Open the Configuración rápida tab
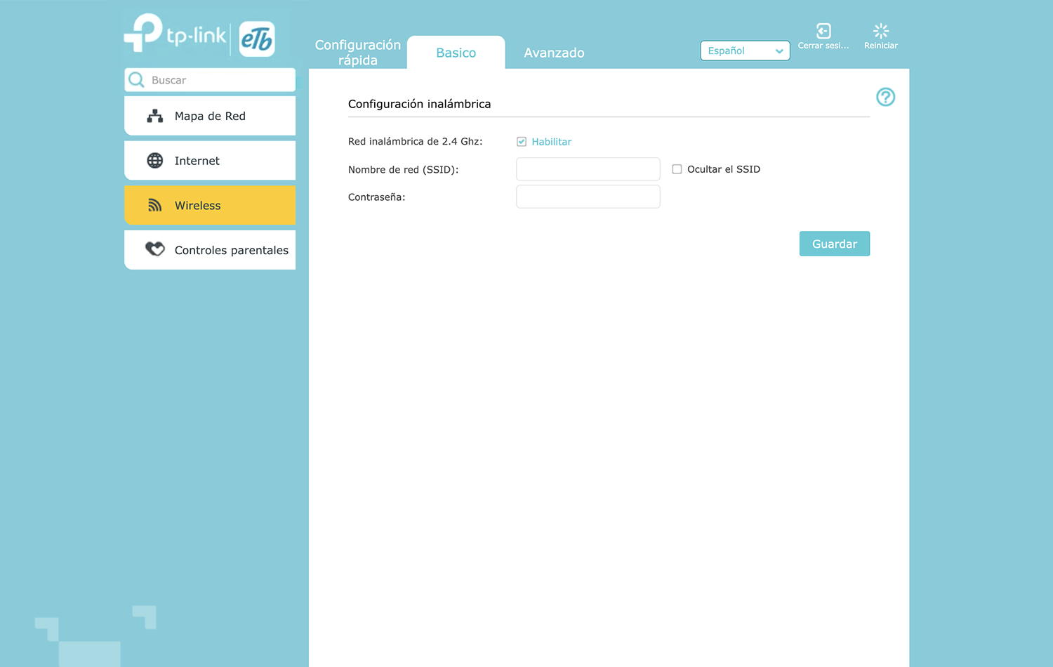 [357, 53]
